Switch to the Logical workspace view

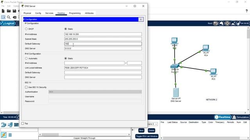(8, 23)
